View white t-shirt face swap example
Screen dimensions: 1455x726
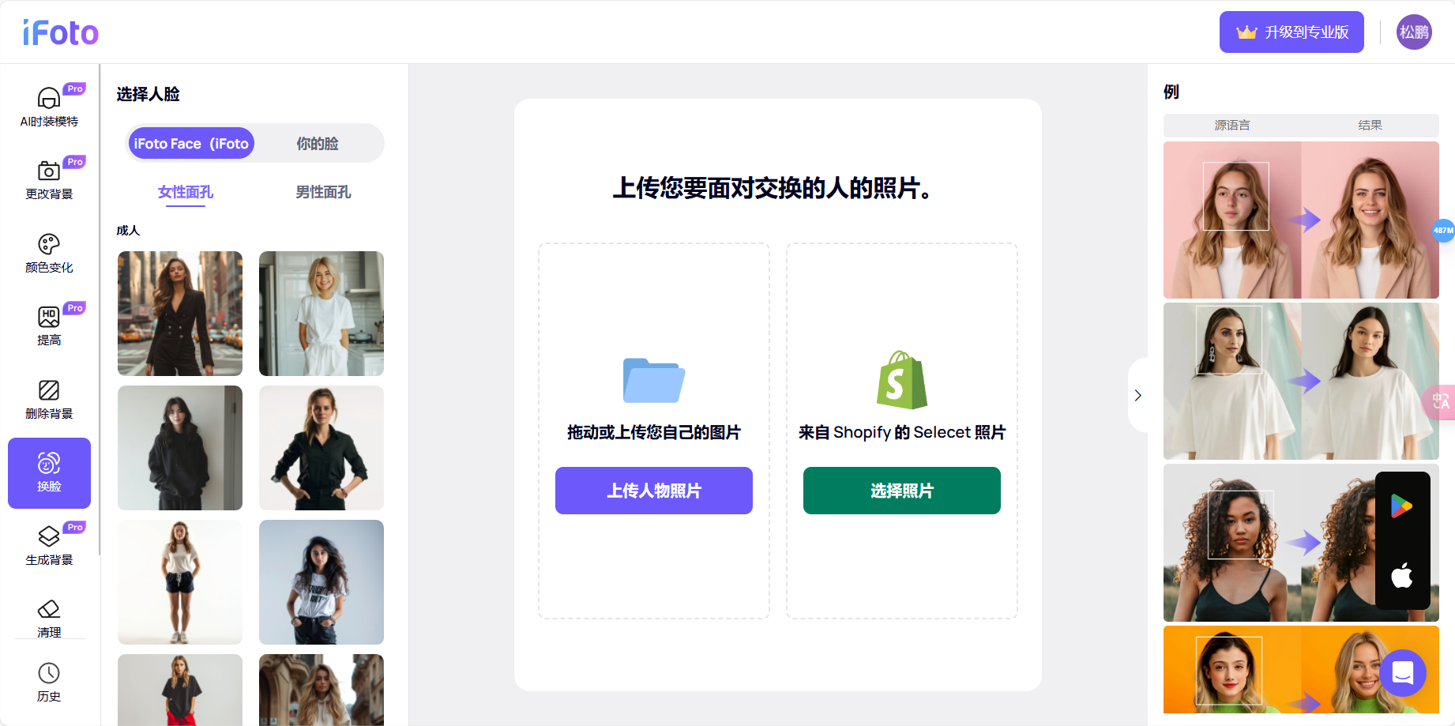(1301, 381)
